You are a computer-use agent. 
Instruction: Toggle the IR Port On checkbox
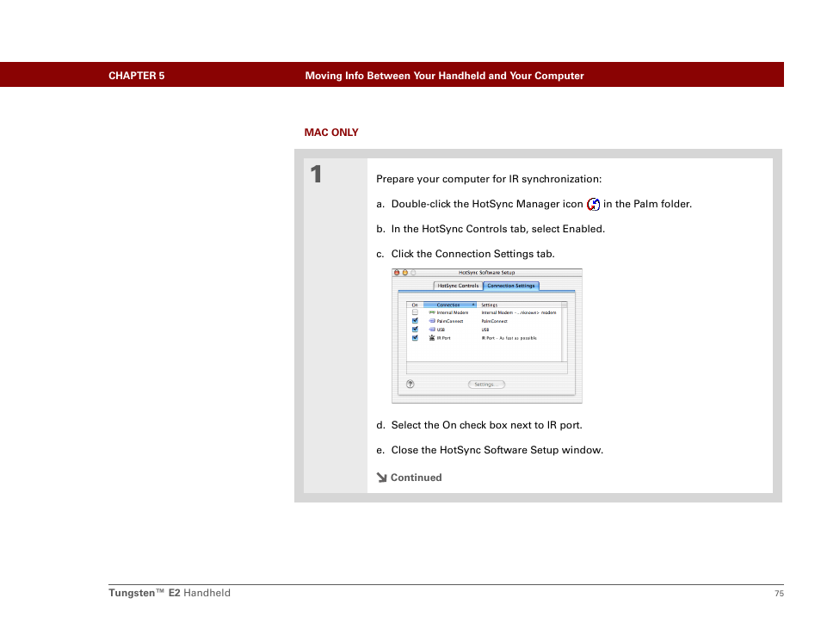pos(415,337)
